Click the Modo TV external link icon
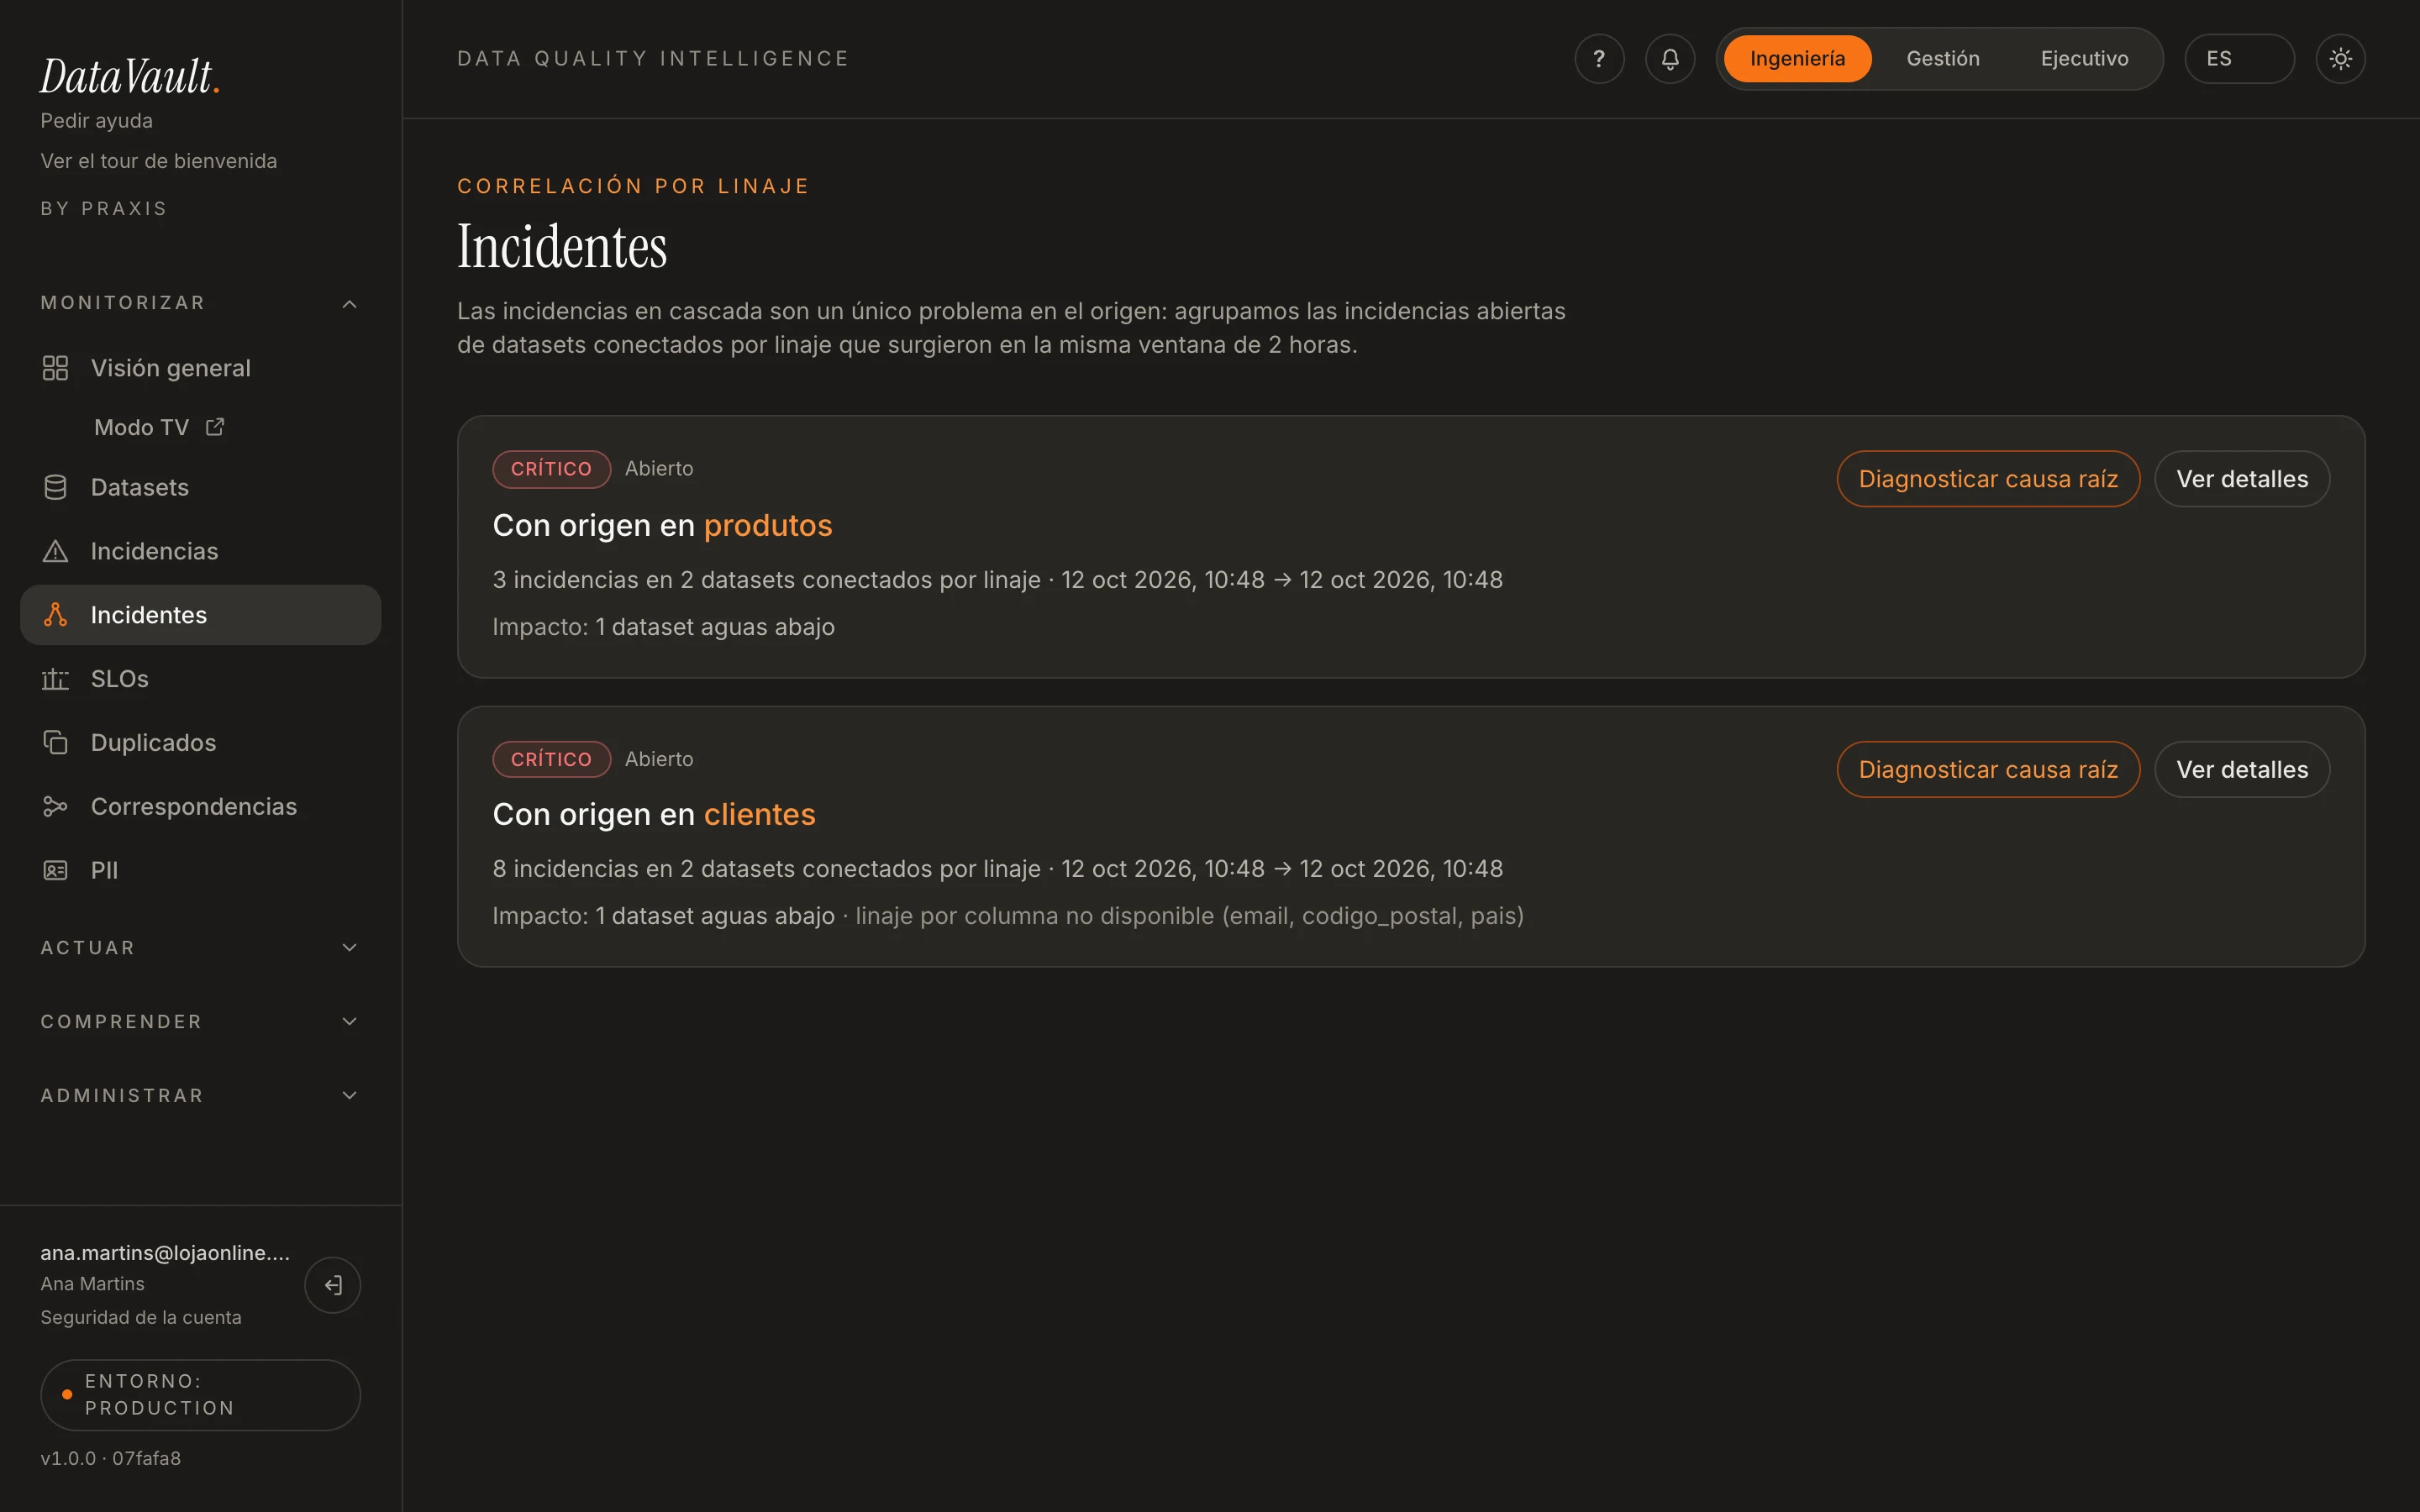2420x1512 pixels. coord(215,427)
